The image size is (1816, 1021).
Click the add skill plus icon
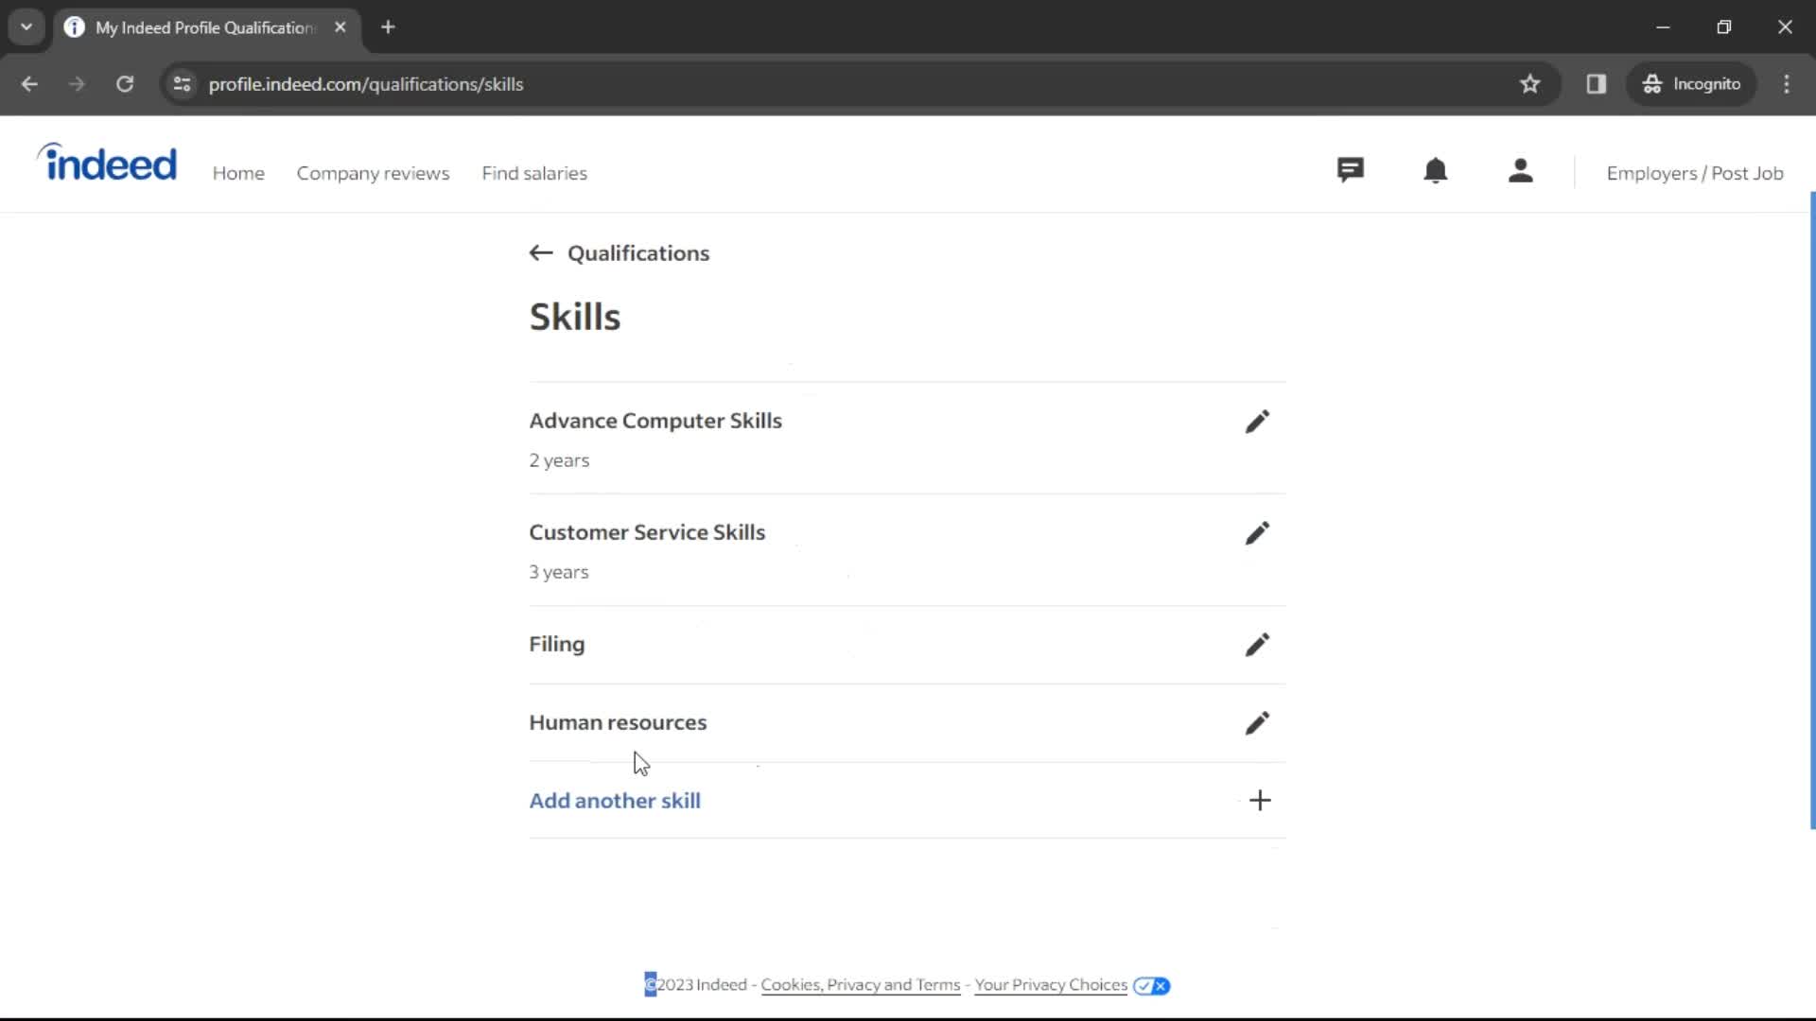click(1259, 801)
